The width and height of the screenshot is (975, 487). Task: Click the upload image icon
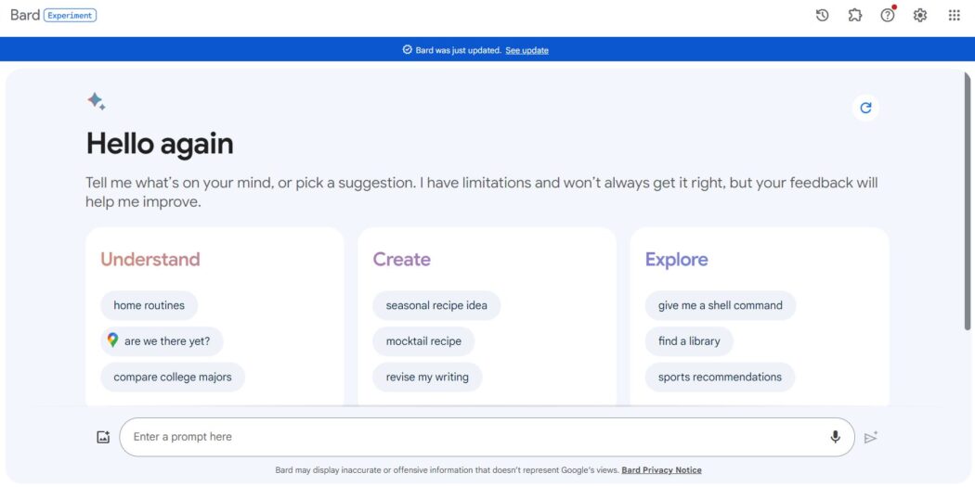tap(103, 437)
